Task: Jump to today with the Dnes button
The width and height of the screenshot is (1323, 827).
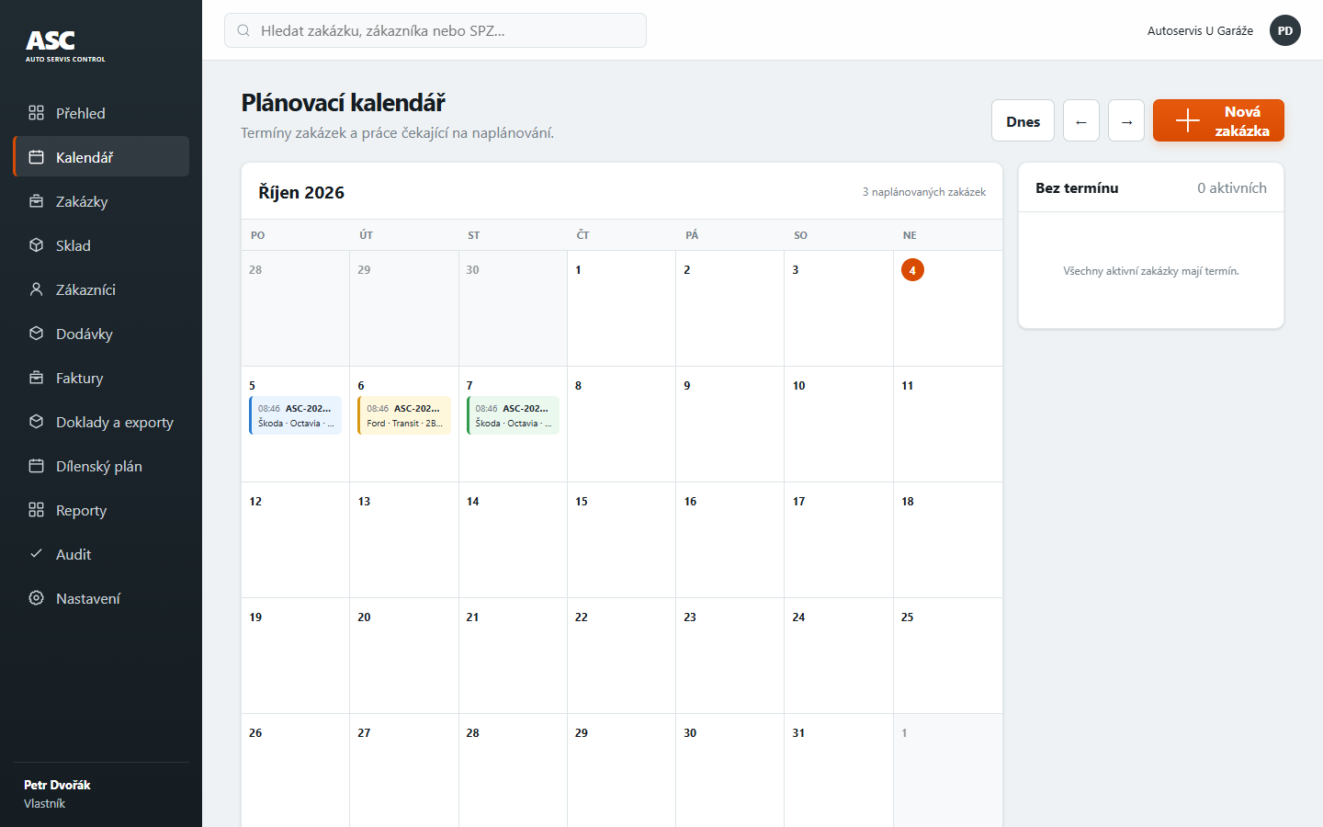Action: [1023, 120]
